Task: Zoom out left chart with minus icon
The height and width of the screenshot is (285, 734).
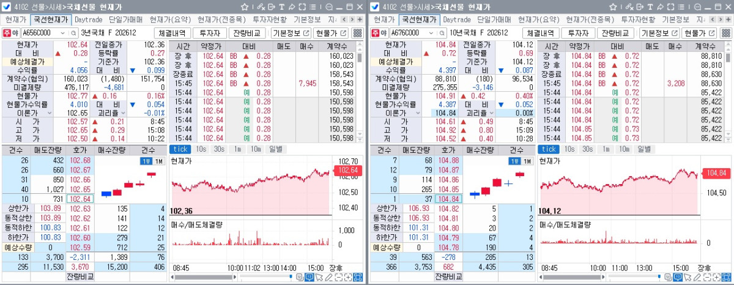Action: click(x=338, y=278)
